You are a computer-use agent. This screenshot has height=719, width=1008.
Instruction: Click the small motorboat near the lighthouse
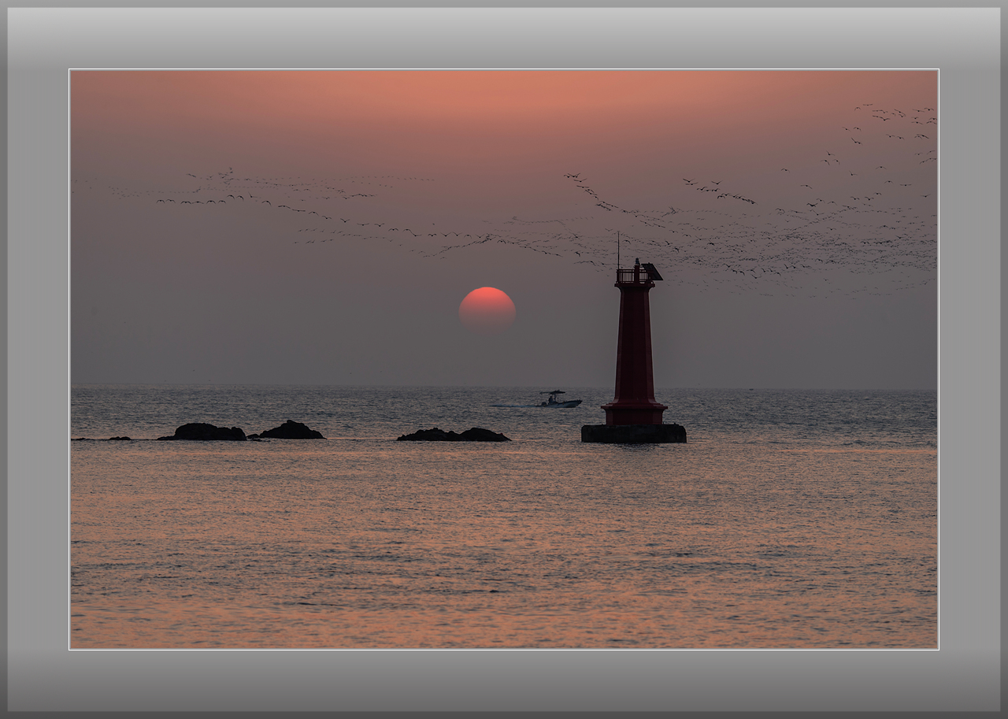pyautogui.click(x=560, y=399)
